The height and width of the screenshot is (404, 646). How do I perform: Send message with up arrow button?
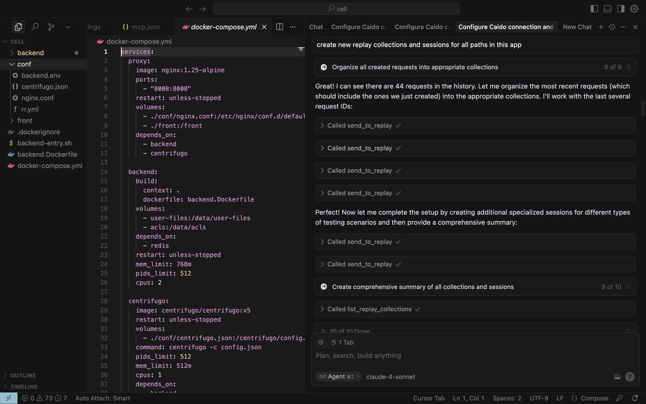(630, 377)
